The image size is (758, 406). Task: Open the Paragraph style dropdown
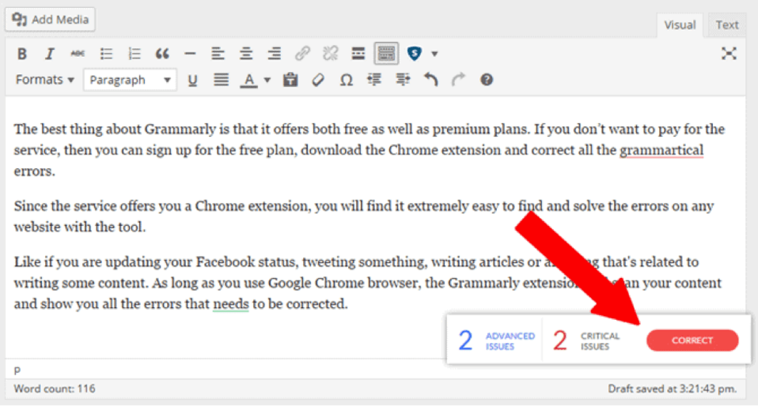click(x=130, y=80)
